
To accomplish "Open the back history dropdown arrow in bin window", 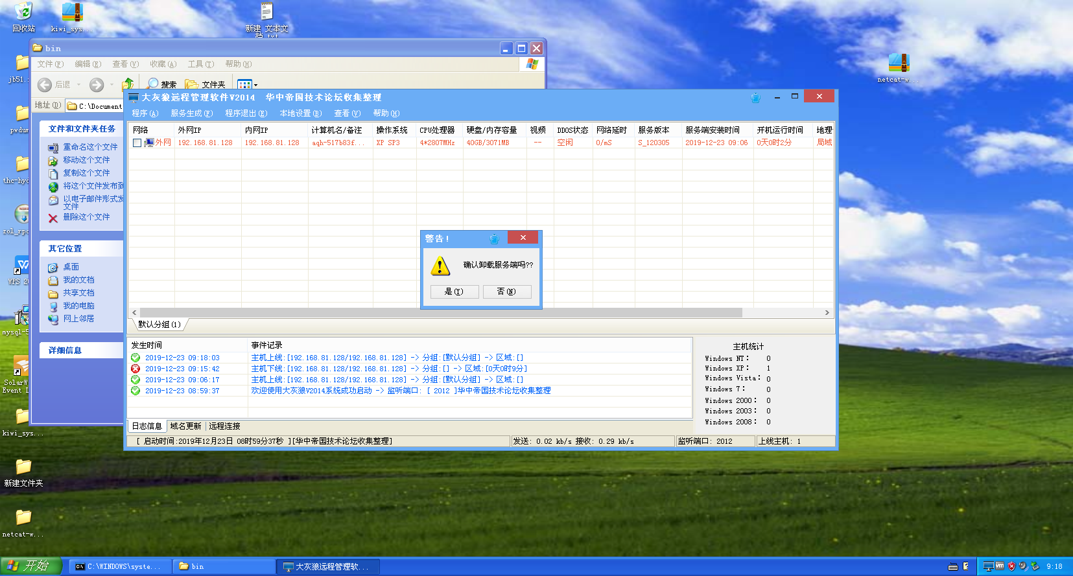I will 79,85.
